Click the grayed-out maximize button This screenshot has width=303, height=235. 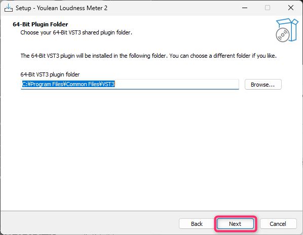[x=268, y=8]
